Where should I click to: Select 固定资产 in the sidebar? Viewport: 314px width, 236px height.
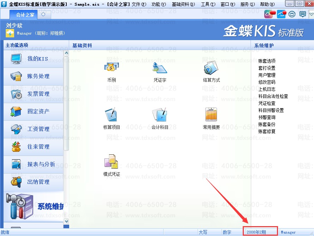coord(34,111)
